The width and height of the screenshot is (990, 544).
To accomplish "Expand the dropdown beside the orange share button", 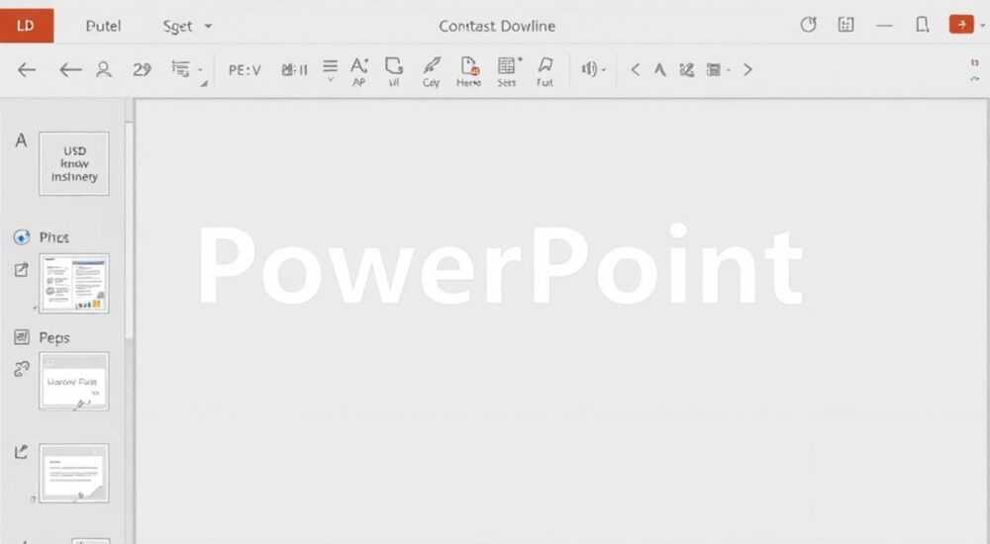I will [x=982, y=26].
